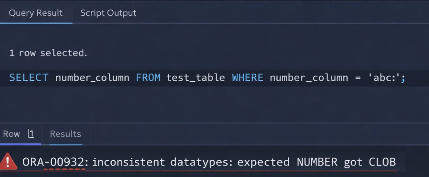The width and height of the screenshot is (429, 177).
Task: Switch to the Query Result tab
Action: click(x=36, y=13)
